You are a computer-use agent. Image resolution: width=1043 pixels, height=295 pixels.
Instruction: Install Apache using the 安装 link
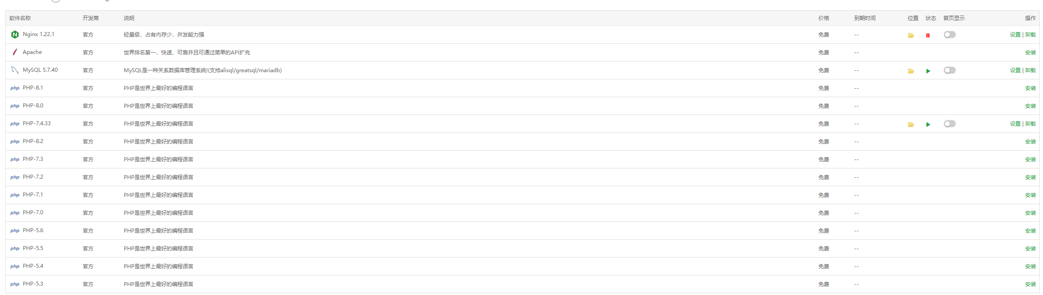(x=1030, y=53)
